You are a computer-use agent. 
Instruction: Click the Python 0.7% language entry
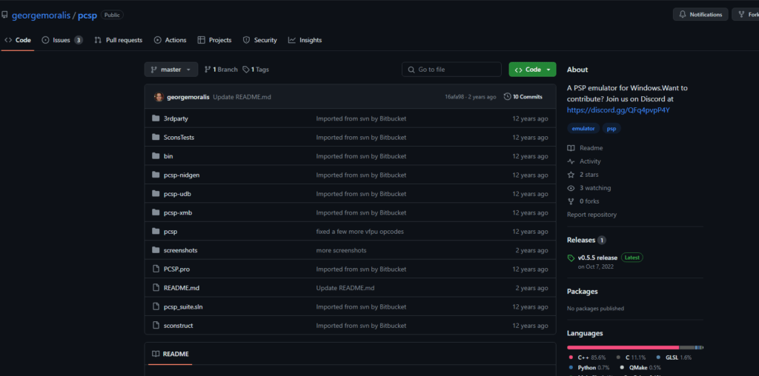coord(589,368)
